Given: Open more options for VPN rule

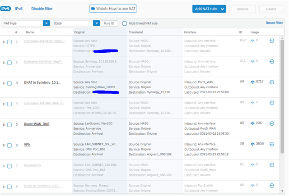Looking at the screenshot, I should click(272, 144).
